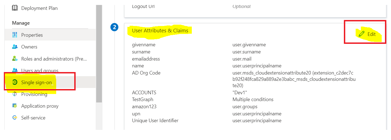
Task: Click the Single sign-on arrow icon
Action: click(15, 82)
